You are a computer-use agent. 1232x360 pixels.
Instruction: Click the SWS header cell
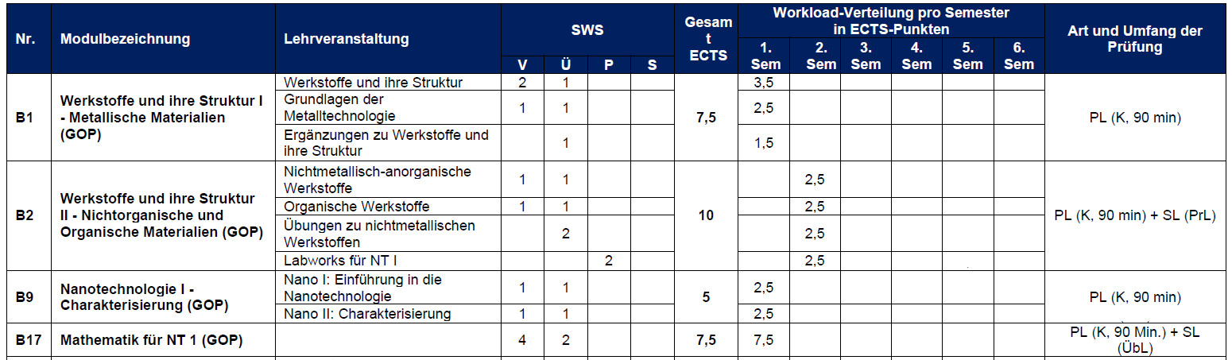tap(587, 30)
